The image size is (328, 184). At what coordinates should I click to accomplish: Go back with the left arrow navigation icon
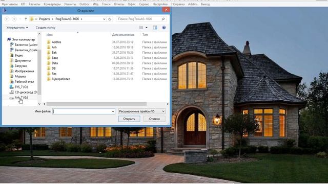(7, 19)
